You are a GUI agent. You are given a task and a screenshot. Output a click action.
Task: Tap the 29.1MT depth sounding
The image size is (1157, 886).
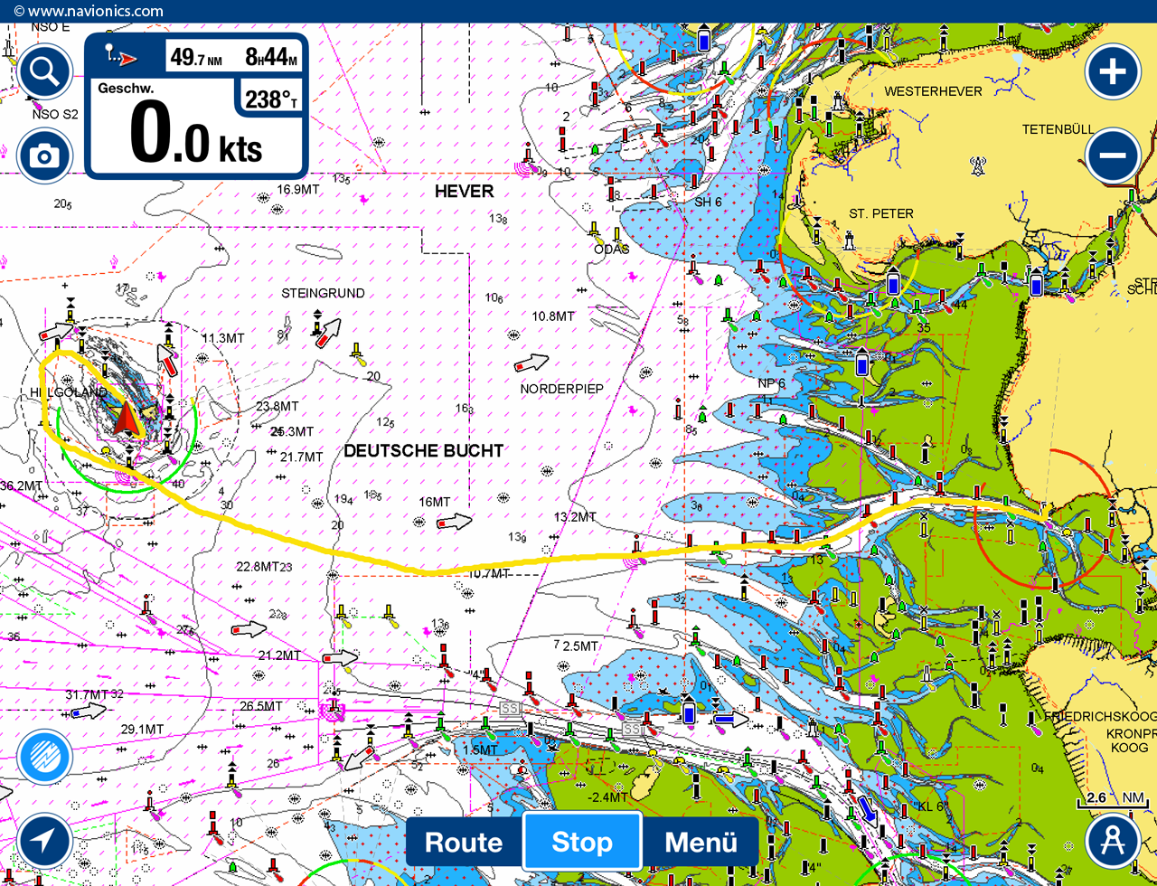click(x=143, y=730)
